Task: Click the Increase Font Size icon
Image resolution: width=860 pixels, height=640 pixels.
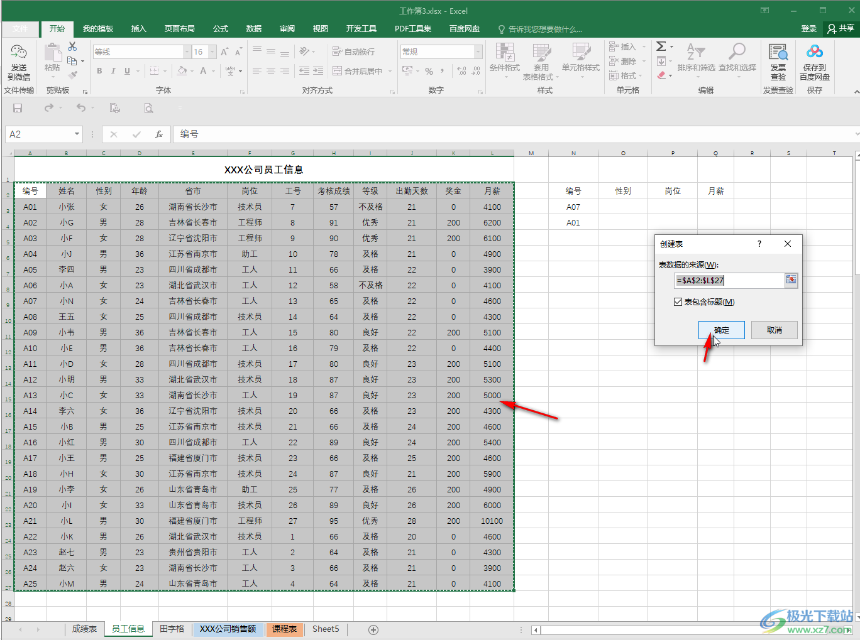Action: (x=224, y=52)
